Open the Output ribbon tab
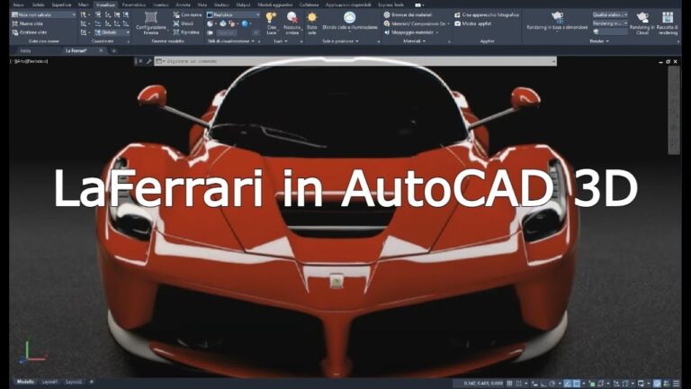691x389 pixels. [x=243, y=5]
